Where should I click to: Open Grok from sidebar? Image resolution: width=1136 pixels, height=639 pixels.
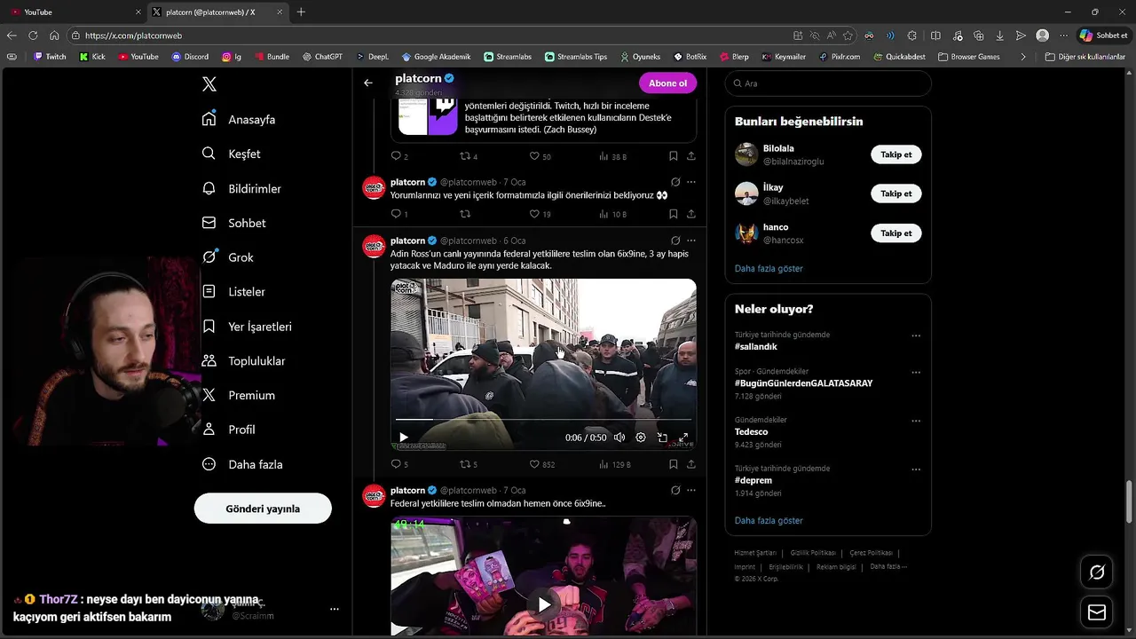coord(227,257)
